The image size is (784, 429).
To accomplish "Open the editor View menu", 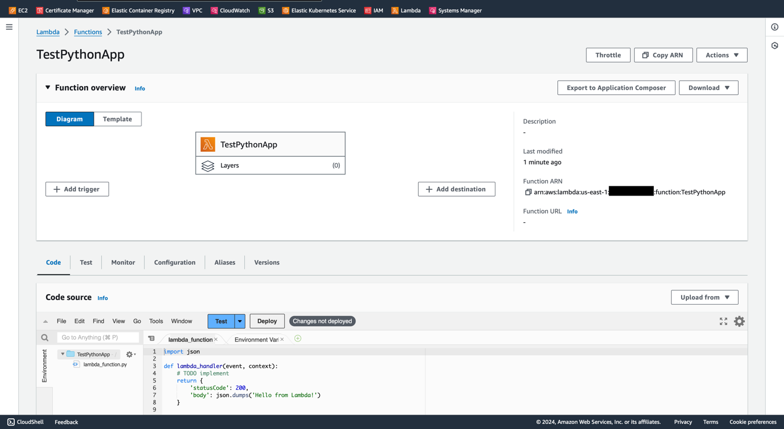I will (118, 321).
